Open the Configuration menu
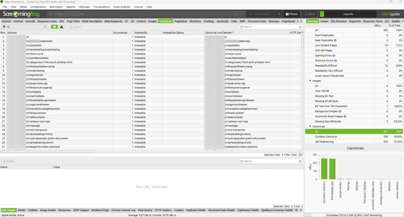 tap(38, 7)
